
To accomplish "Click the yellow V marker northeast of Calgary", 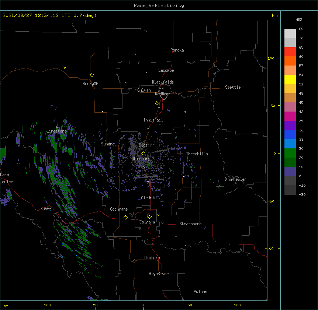I will 158,215.
